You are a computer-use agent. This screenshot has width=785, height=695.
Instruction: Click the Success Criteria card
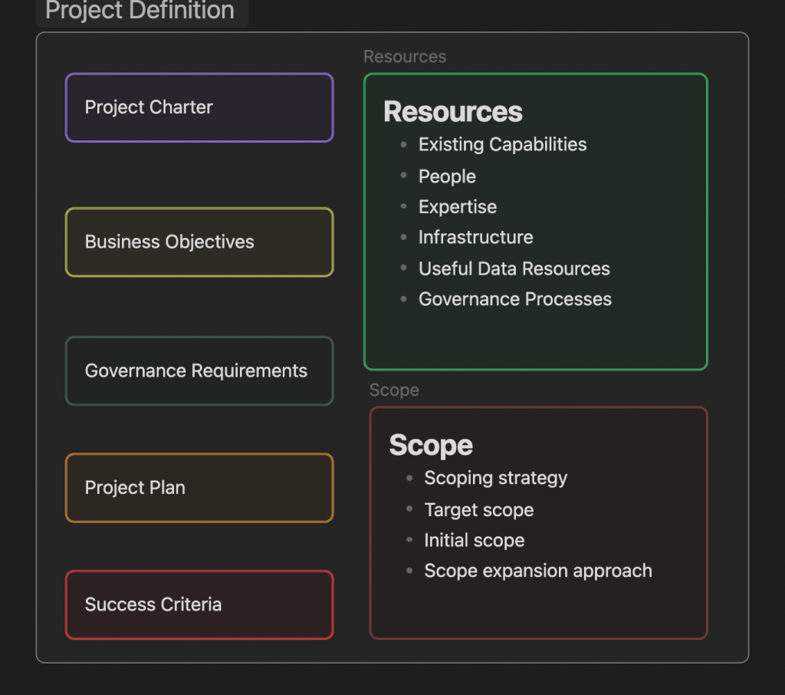click(199, 604)
